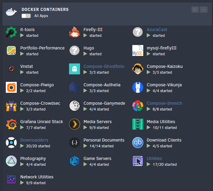The width and height of the screenshot is (213, 191).
Task: Click the it-tools wrench gear icon
Action: pos(11,32)
